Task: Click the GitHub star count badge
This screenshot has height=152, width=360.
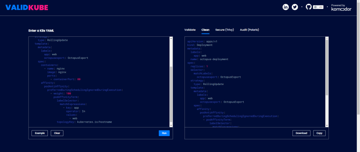Action: point(318,7)
